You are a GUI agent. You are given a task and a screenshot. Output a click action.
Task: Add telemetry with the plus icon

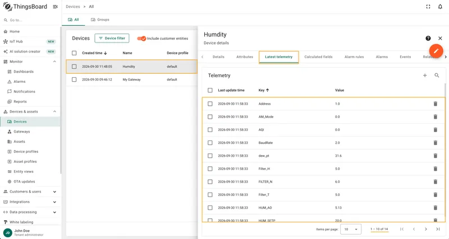425,76
